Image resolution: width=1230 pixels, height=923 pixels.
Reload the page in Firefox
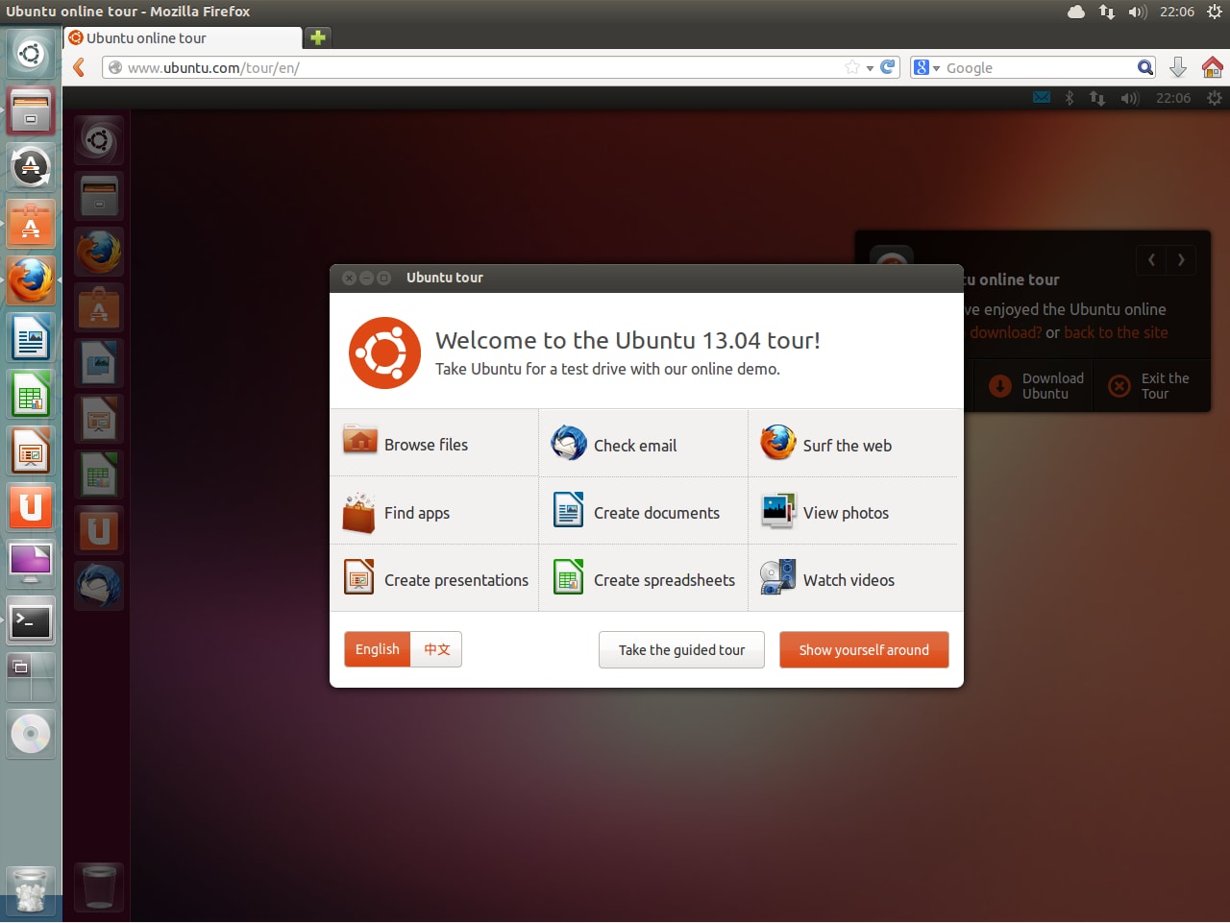[x=888, y=67]
